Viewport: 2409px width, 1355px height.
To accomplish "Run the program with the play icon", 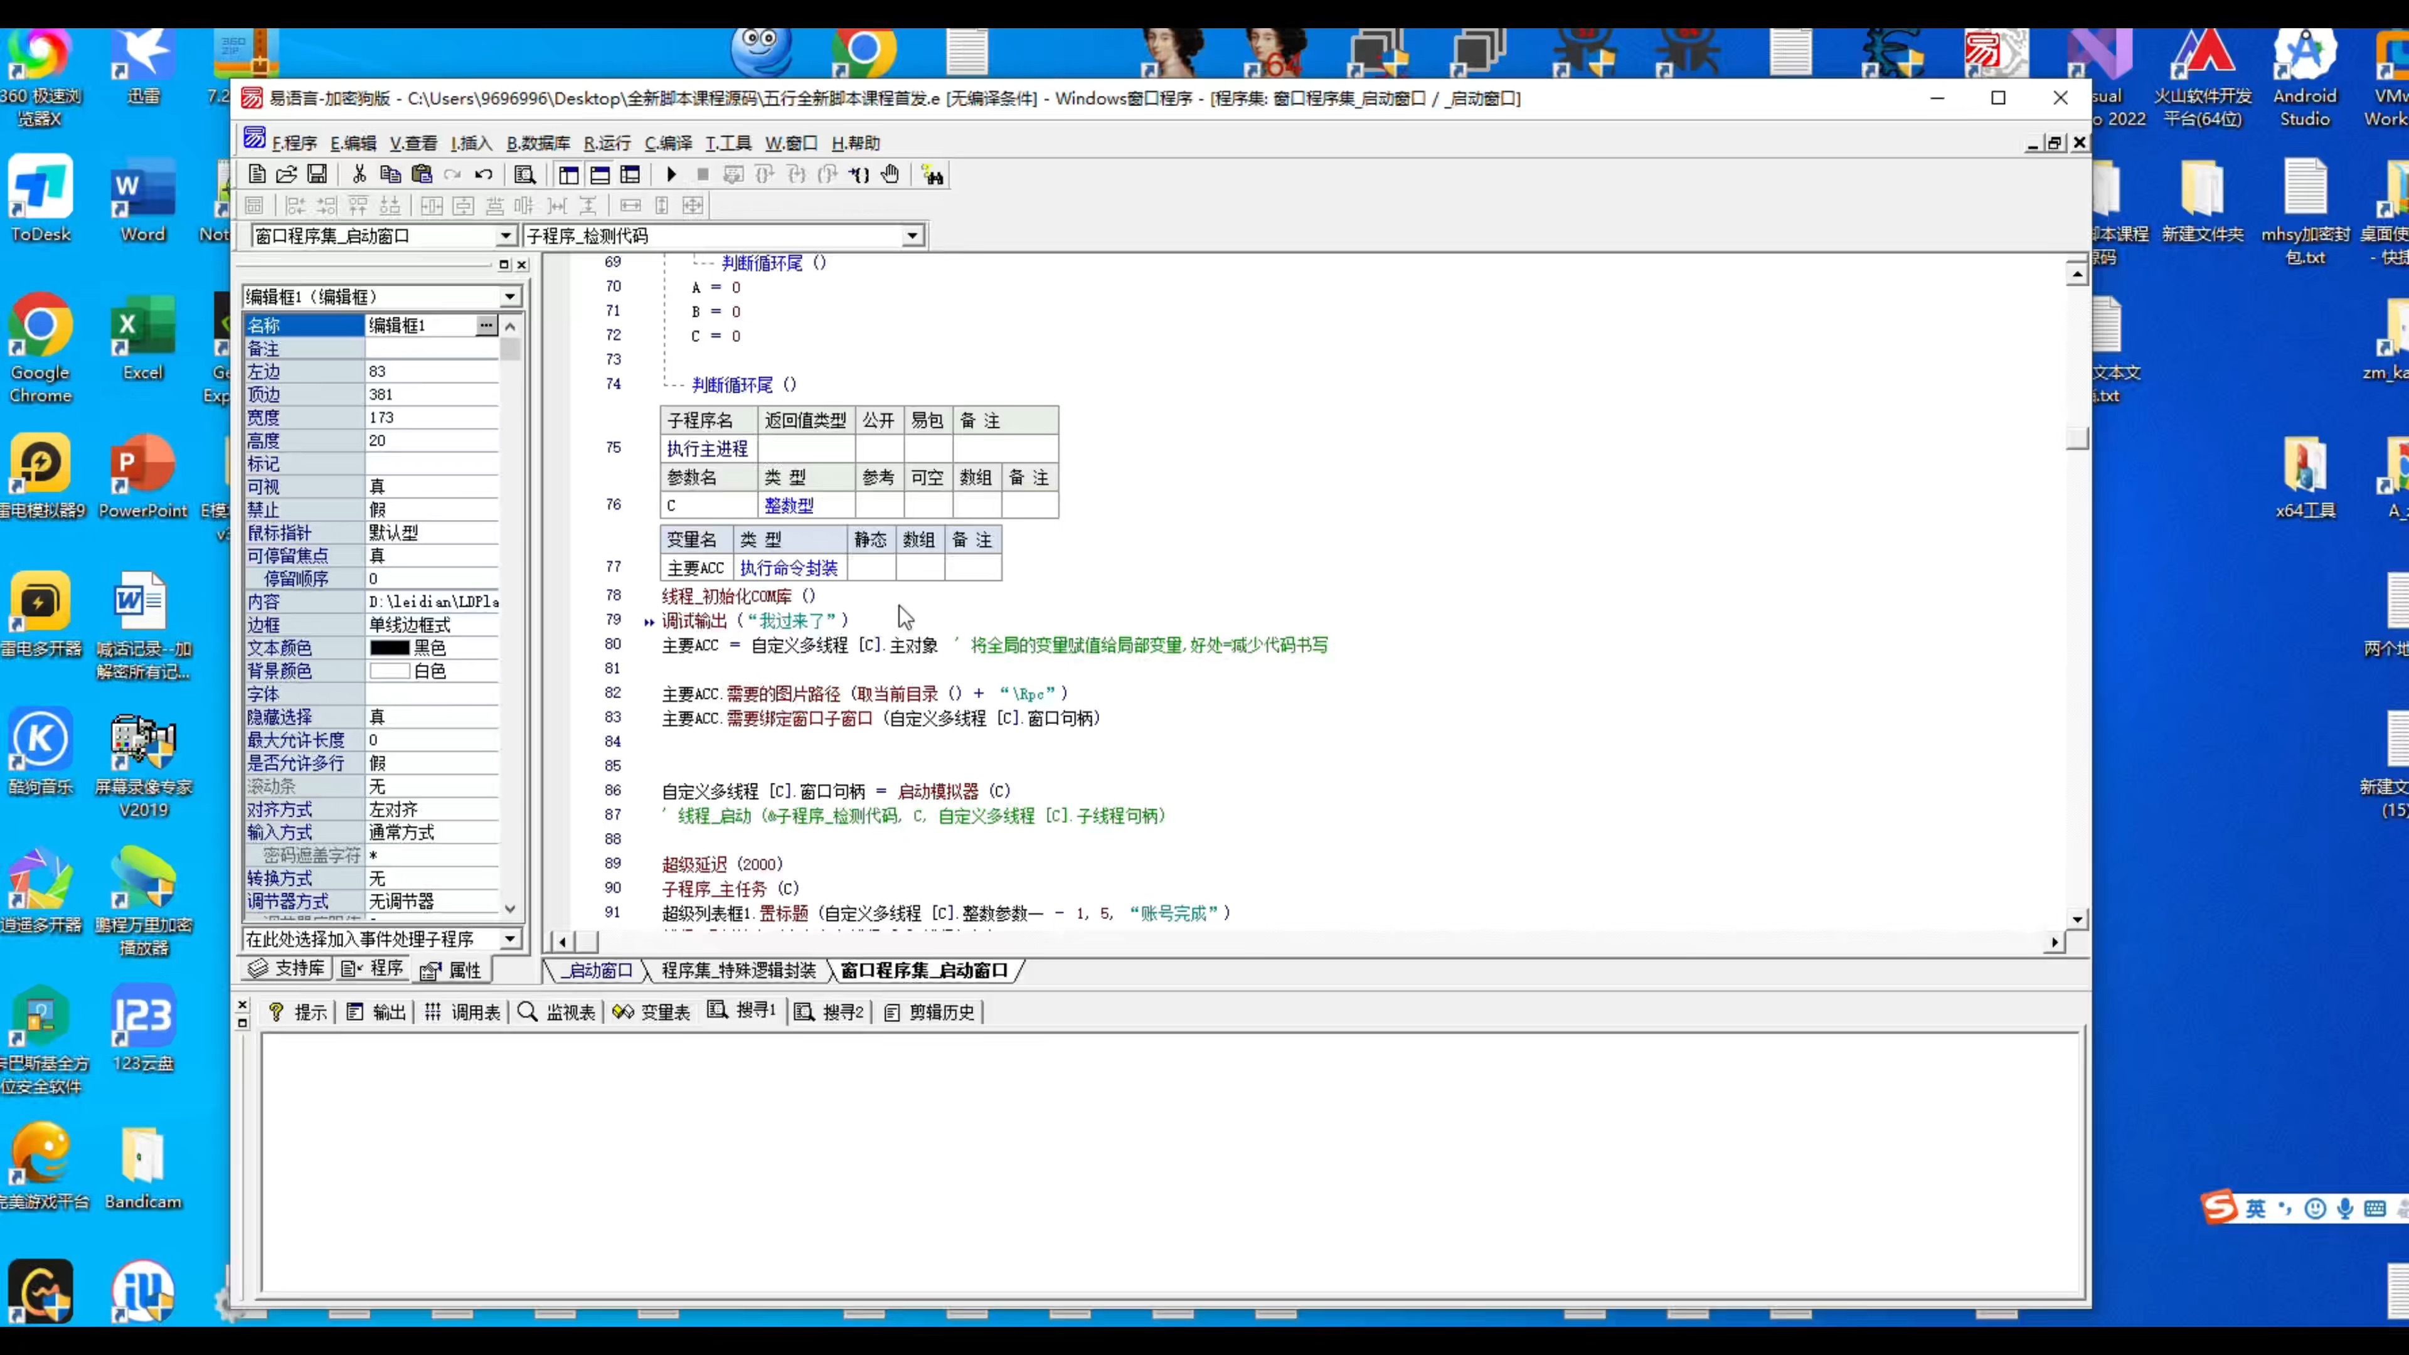I will pos(671,174).
